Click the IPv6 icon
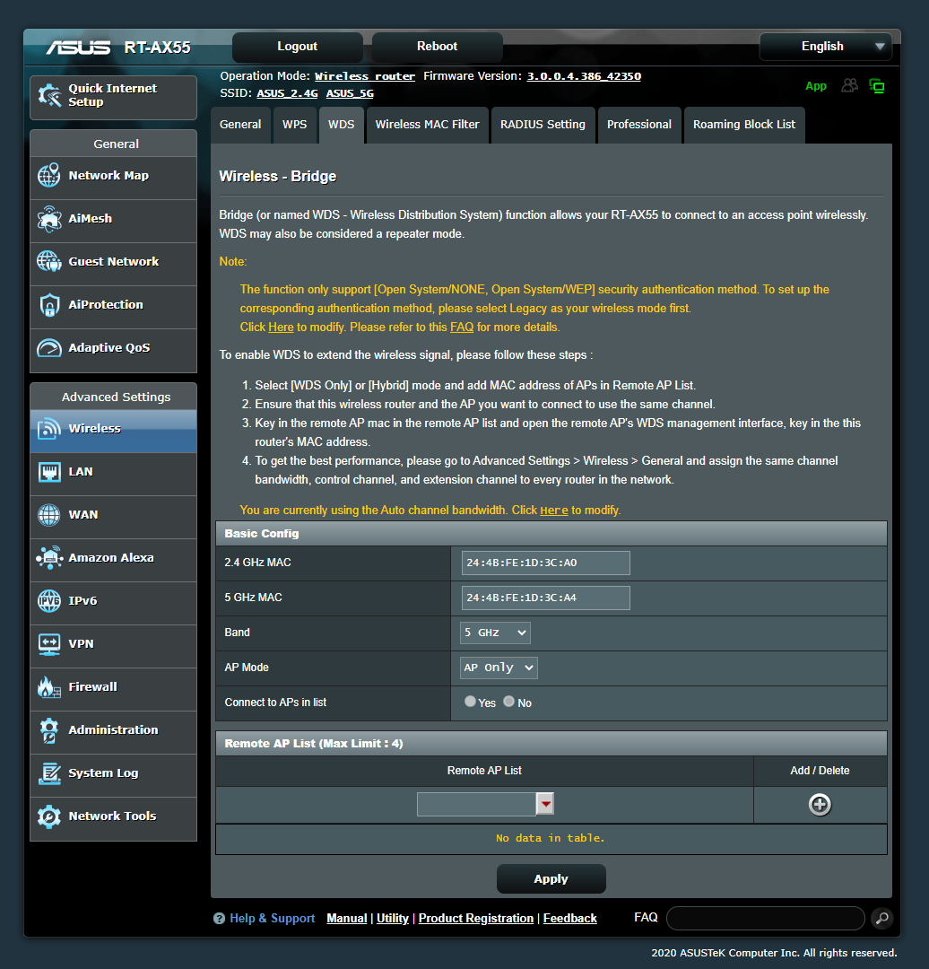The height and width of the screenshot is (969, 929). pyautogui.click(x=48, y=600)
